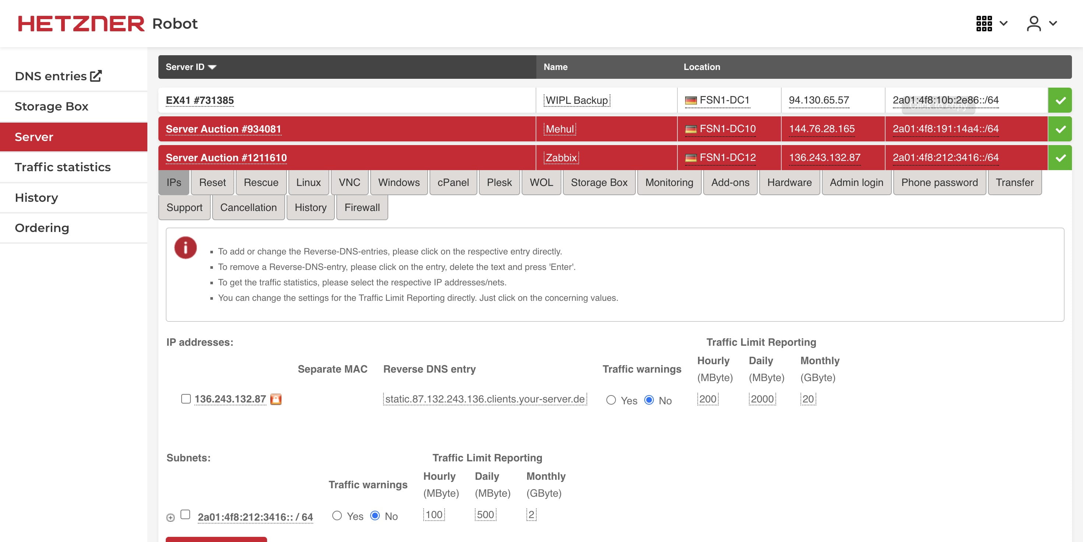Open server EX41 #731385

click(x=200, y=101)
